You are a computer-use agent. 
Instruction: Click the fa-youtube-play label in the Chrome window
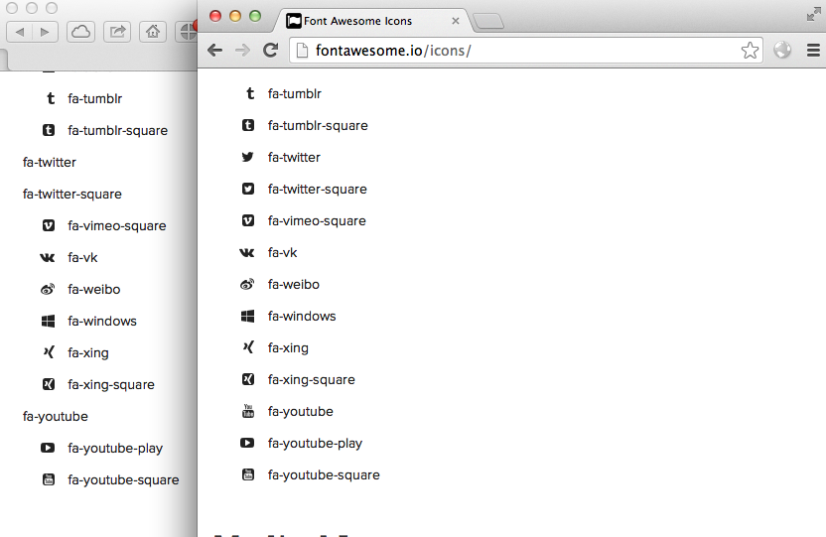tap(315, 444)
